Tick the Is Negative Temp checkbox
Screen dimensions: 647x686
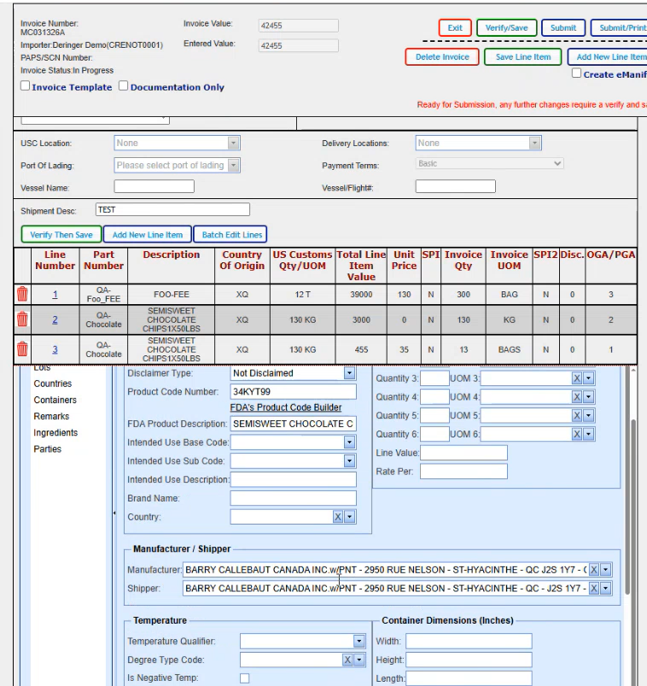(x=245, y=678)
